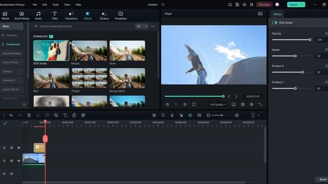Click the Text tool icon
This screenshot has height=184, width=328.
[65, 115]
